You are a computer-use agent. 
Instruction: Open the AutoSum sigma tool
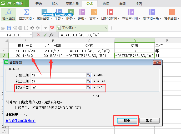[x=26, y=12]
